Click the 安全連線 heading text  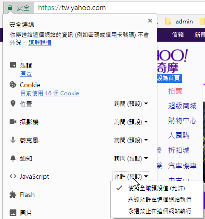click(x=22, y=25)
